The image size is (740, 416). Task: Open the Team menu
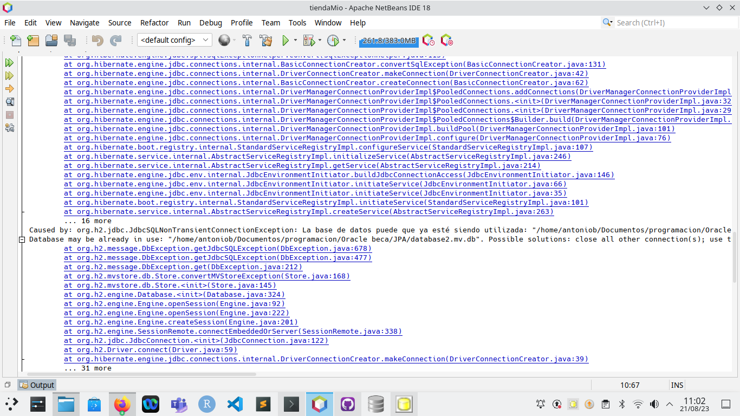coord(271,23)
